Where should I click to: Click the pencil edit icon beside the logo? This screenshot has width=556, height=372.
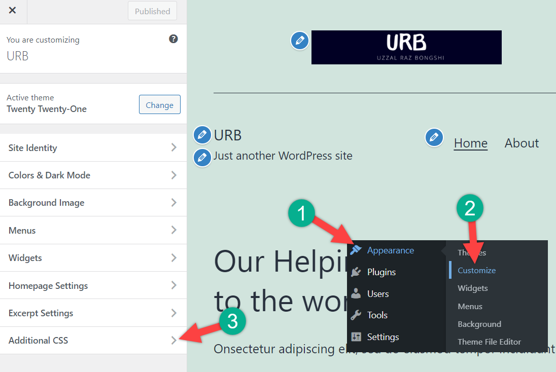(300, 40)
